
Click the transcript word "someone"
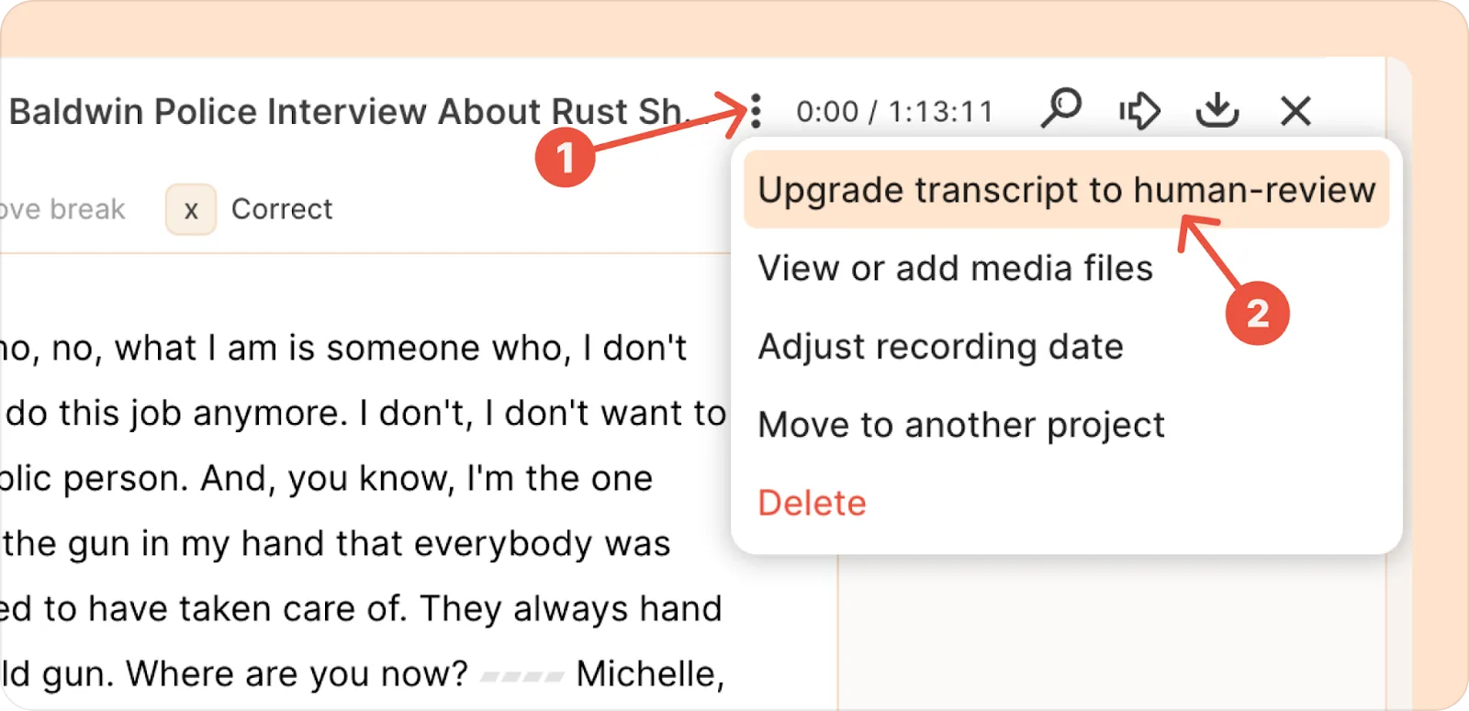coord(403,349)
